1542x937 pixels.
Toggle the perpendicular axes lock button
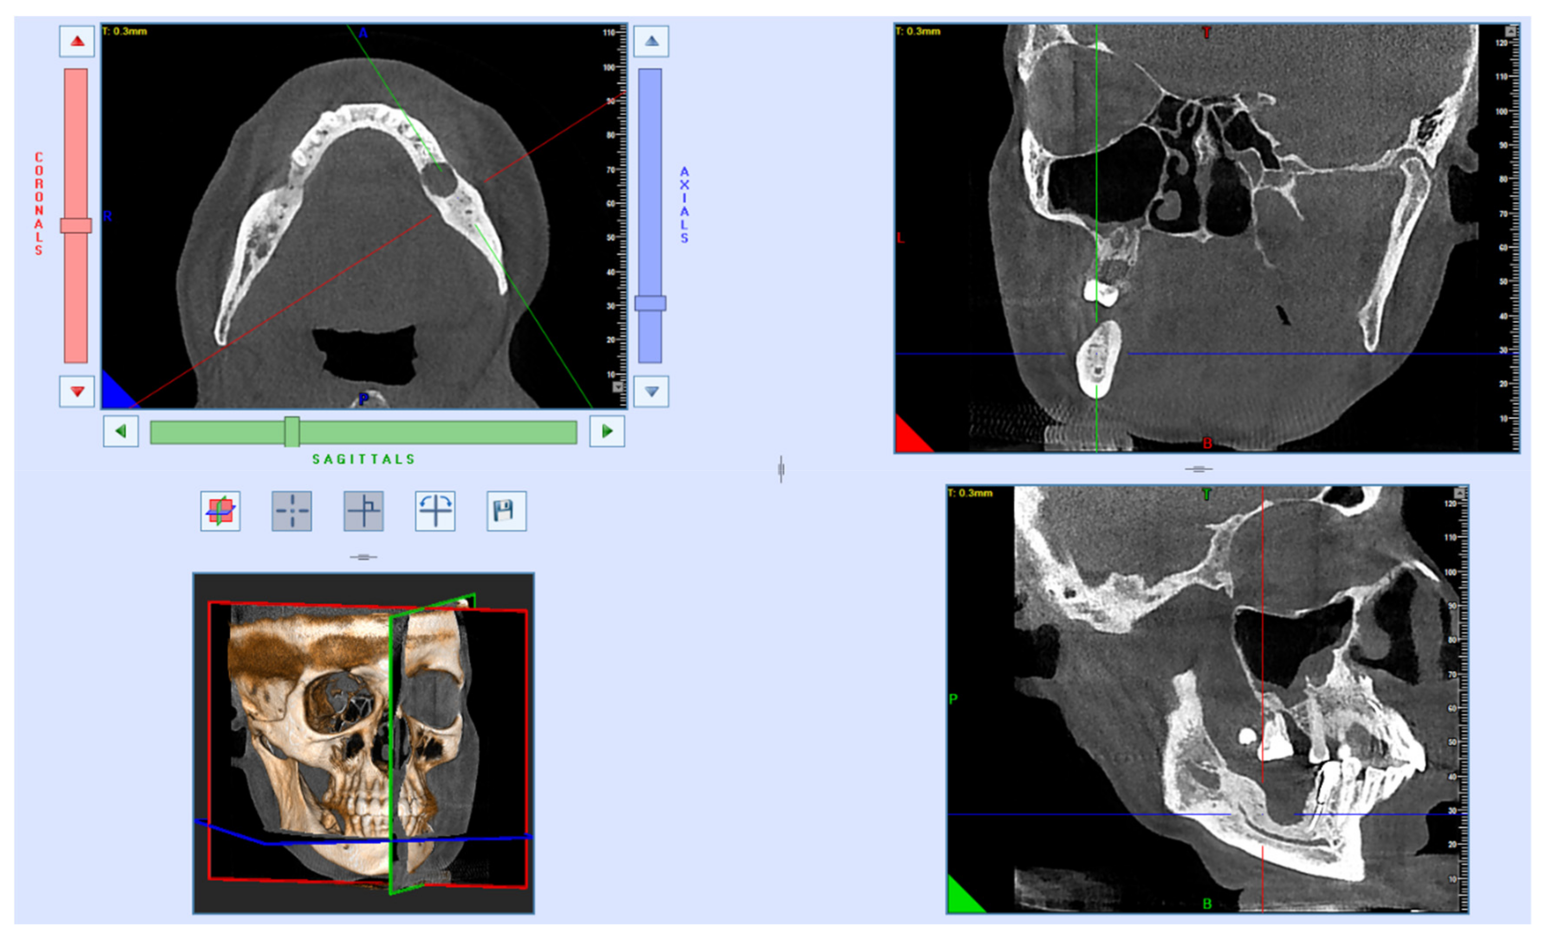363,511
